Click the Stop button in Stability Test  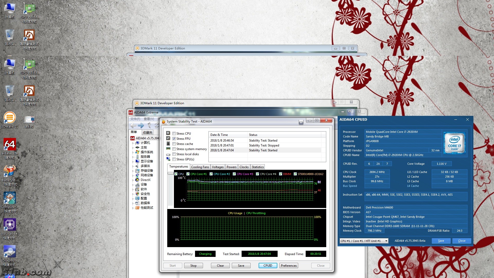(x=193, y=266)
